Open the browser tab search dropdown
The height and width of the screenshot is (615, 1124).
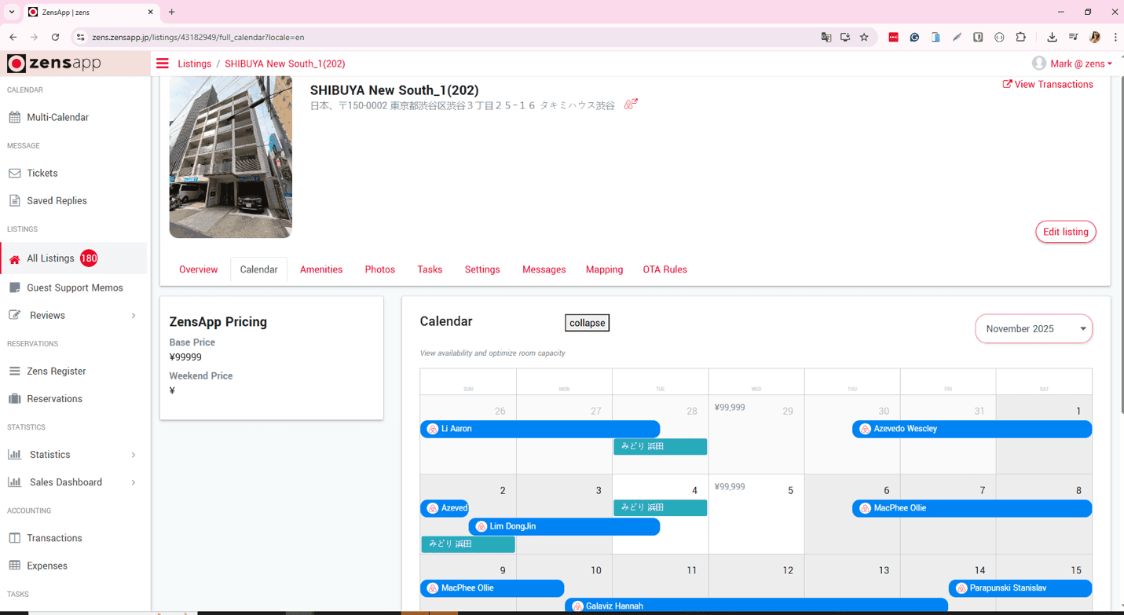coord(12,12)
